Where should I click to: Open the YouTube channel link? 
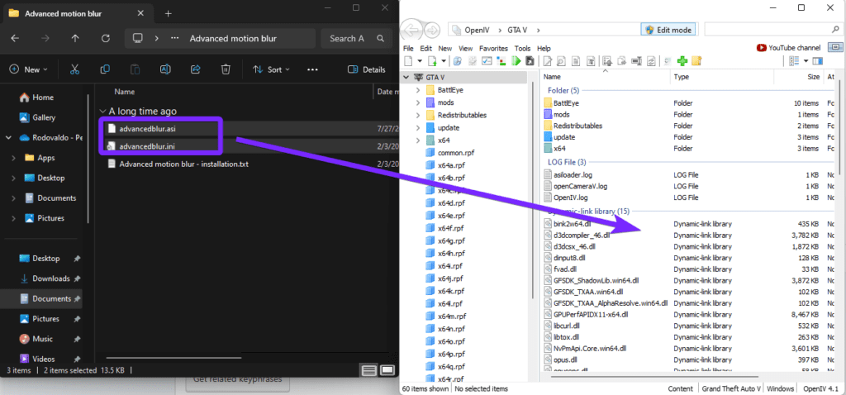pos(789,48)
